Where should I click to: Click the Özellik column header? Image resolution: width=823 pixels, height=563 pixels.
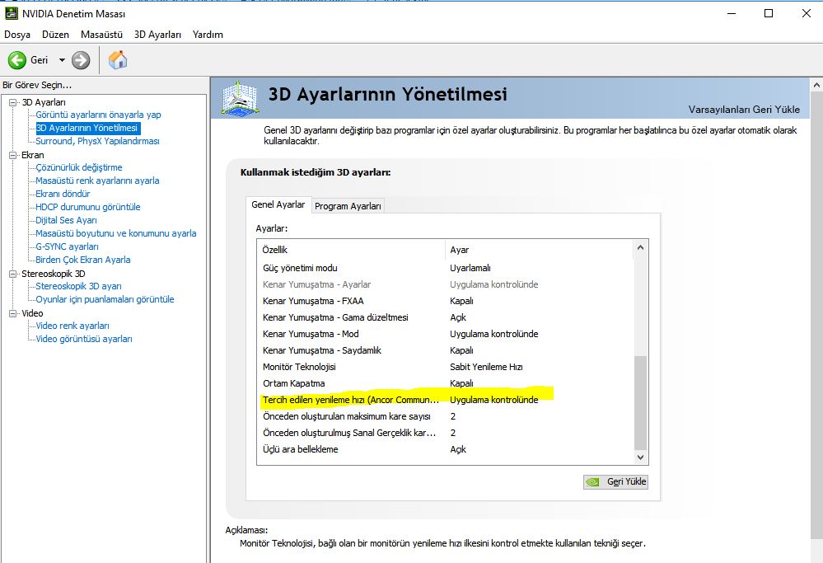(351, 250)
